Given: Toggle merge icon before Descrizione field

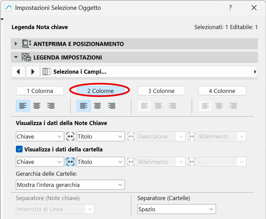Looking at the screenshot, I should click(x=131, y=137).
